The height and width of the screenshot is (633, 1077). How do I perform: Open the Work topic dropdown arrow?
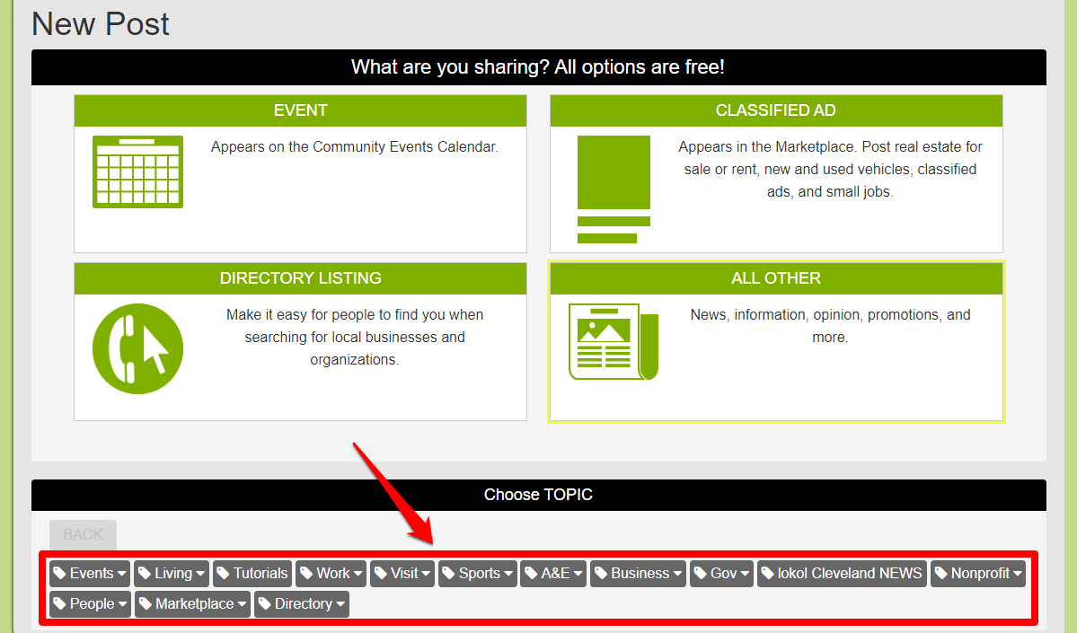(x=358, y=574)
